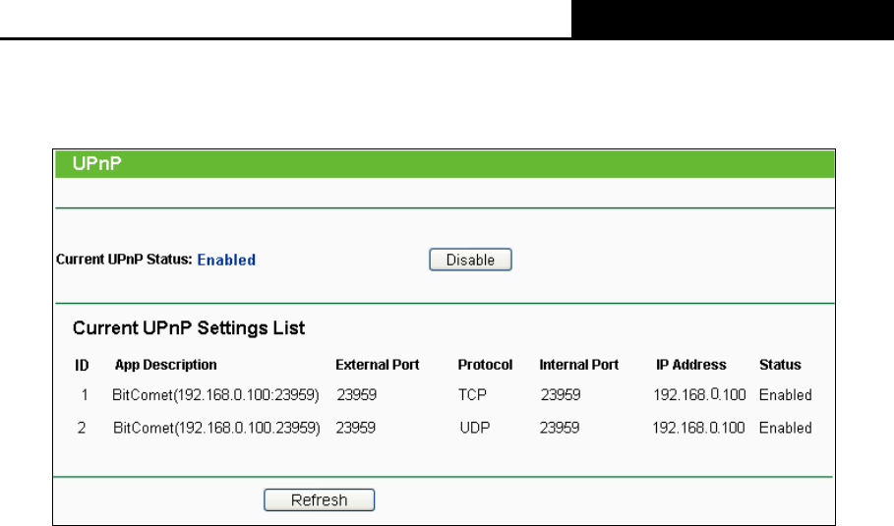894x526 pixels.
Task: Click the ID column header
Action: (82, 366)
